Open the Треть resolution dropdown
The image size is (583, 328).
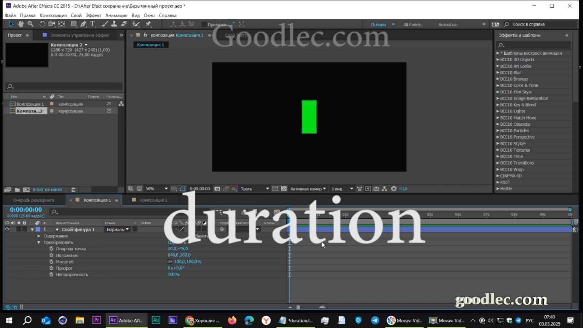click(255, 189)
